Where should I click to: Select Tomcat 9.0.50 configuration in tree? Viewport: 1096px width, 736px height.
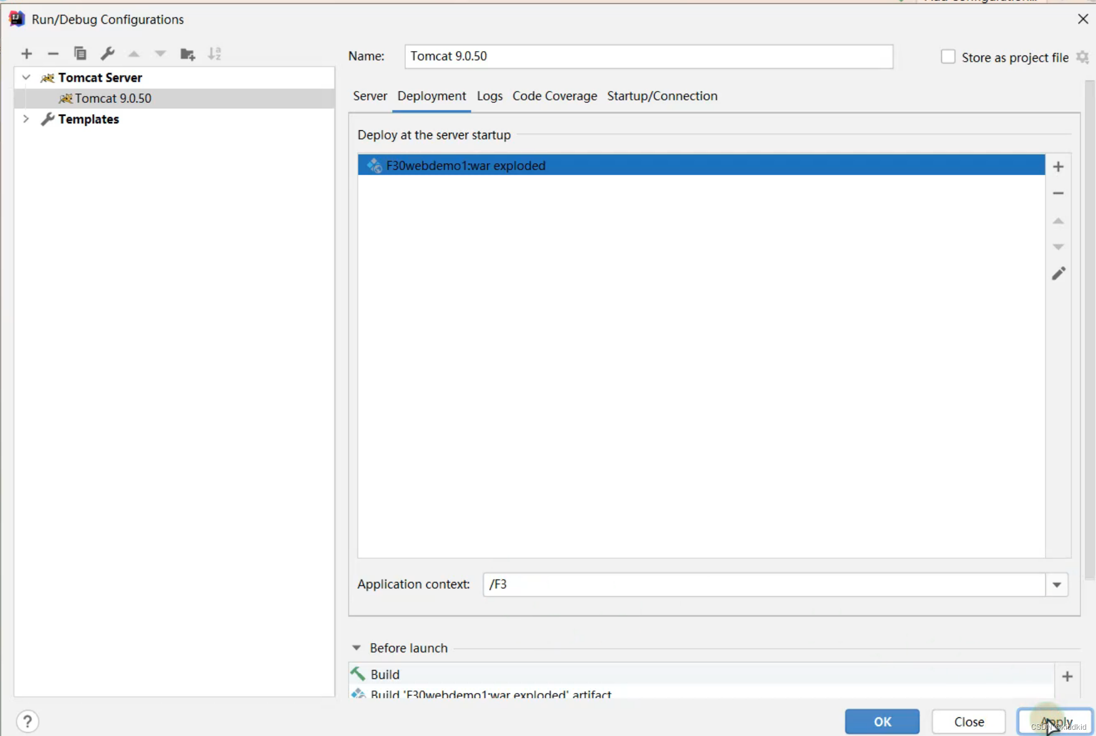(x=175, y=98)
